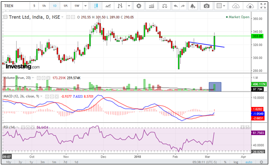The width and height of the screenshot is (270, 167).
Task: Click the 333.05 price label on axis
Action: [x=258, y=36]
